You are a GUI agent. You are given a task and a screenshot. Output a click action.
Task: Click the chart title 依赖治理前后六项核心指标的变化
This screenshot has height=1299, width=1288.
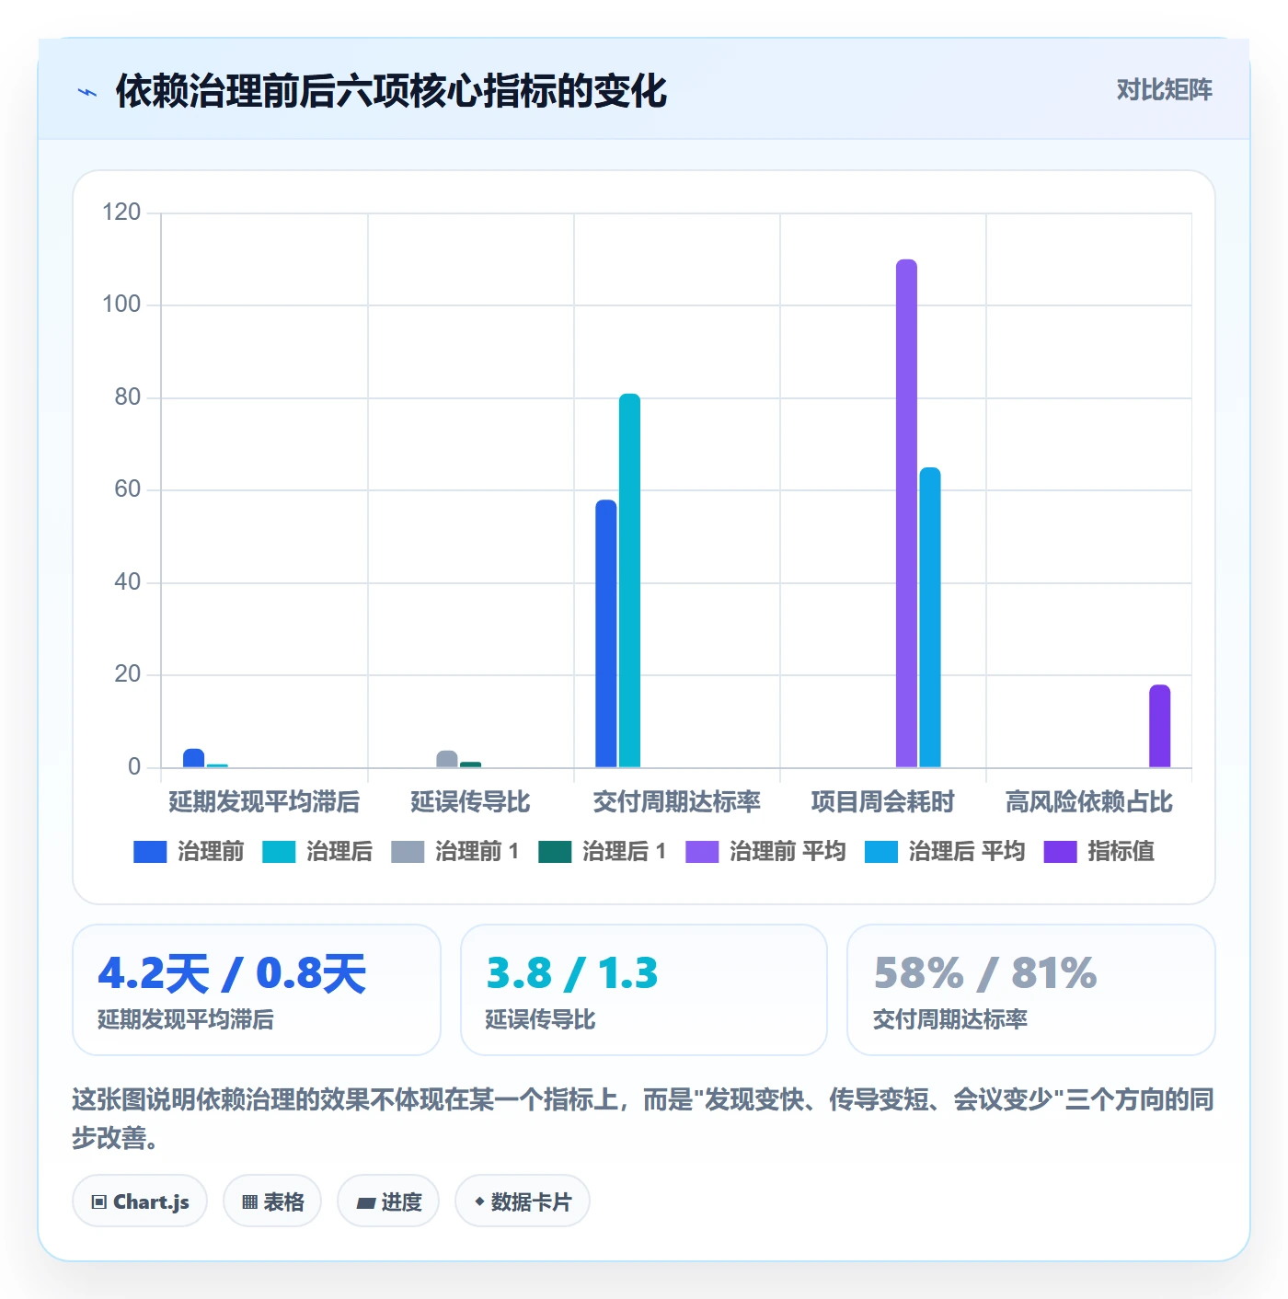tap(391, 91)
